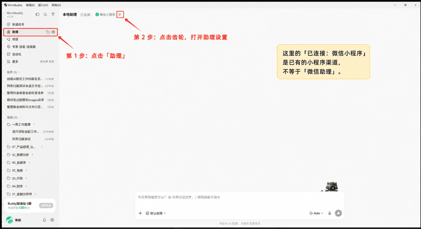
Task: Open the 窗口(W) menu
Action: point(43,5)
